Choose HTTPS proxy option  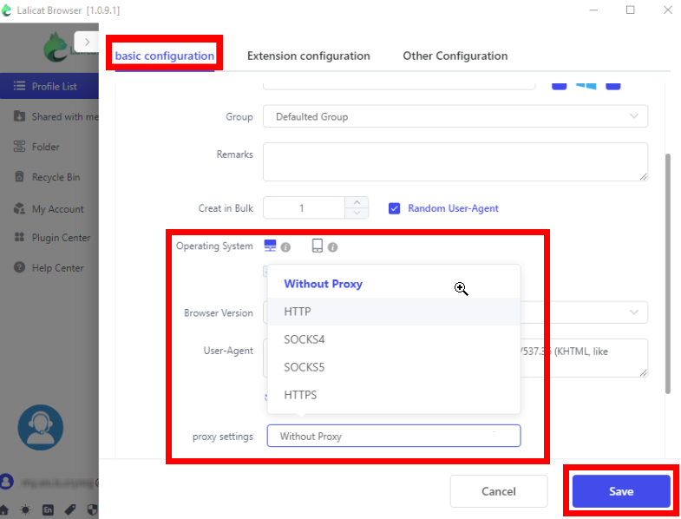point(394,395)
